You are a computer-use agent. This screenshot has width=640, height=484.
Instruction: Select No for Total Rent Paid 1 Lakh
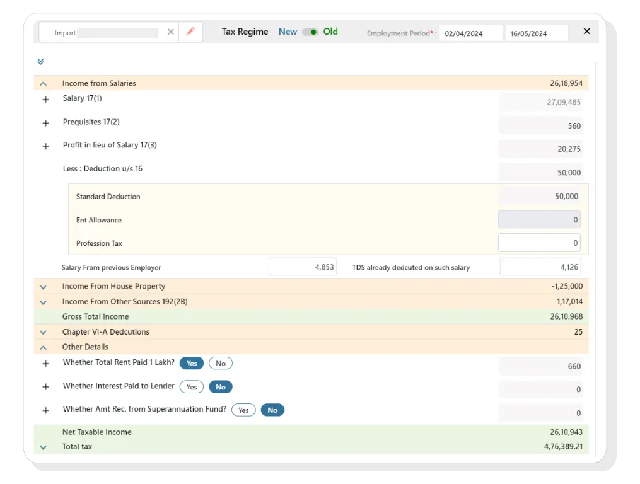[220, 363]
